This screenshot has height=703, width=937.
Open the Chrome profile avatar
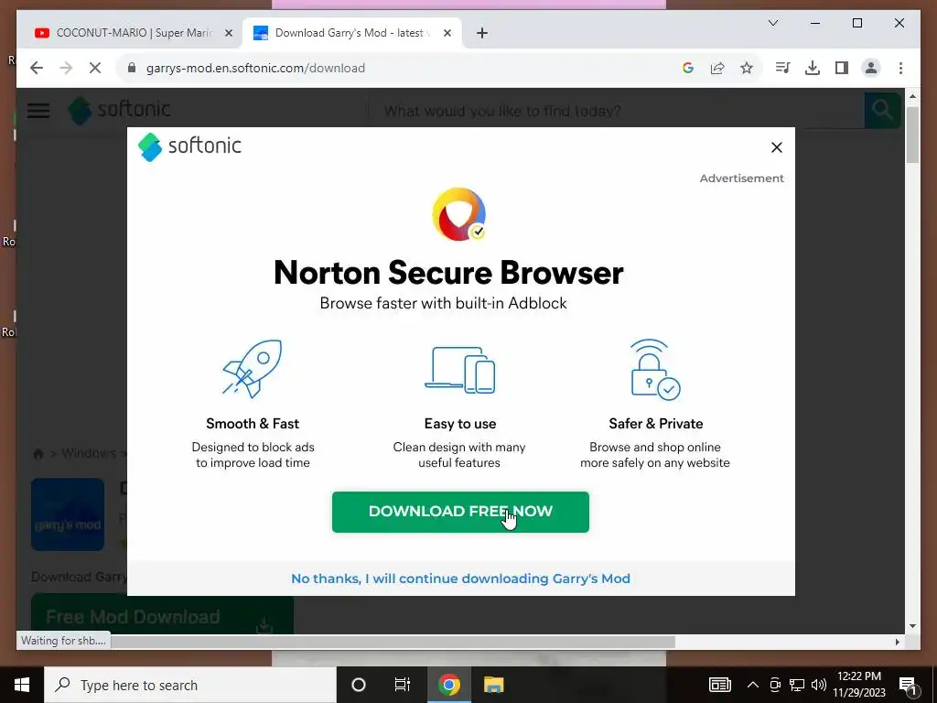tap(871, 68)
